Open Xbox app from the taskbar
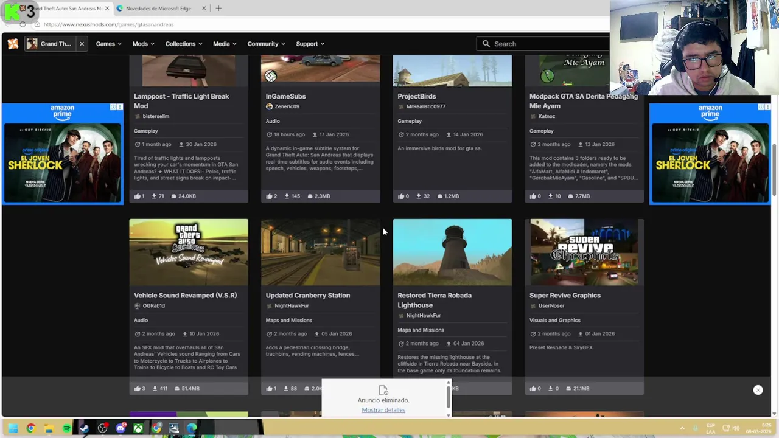This screenshot has width=779, height=438. click(x=138, y=428)
